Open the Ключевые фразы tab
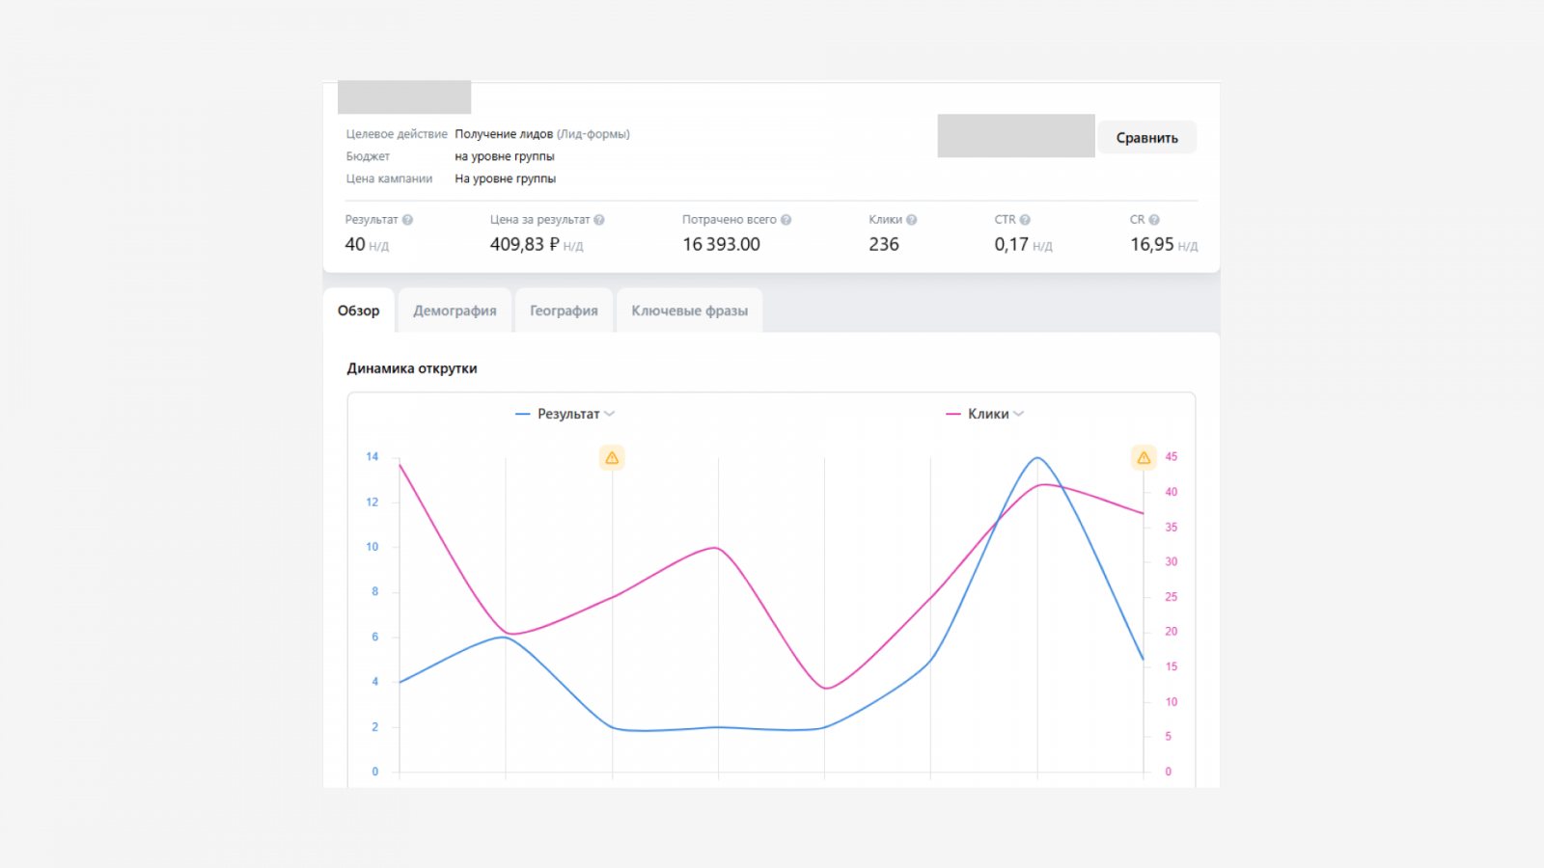 point(690,311)
